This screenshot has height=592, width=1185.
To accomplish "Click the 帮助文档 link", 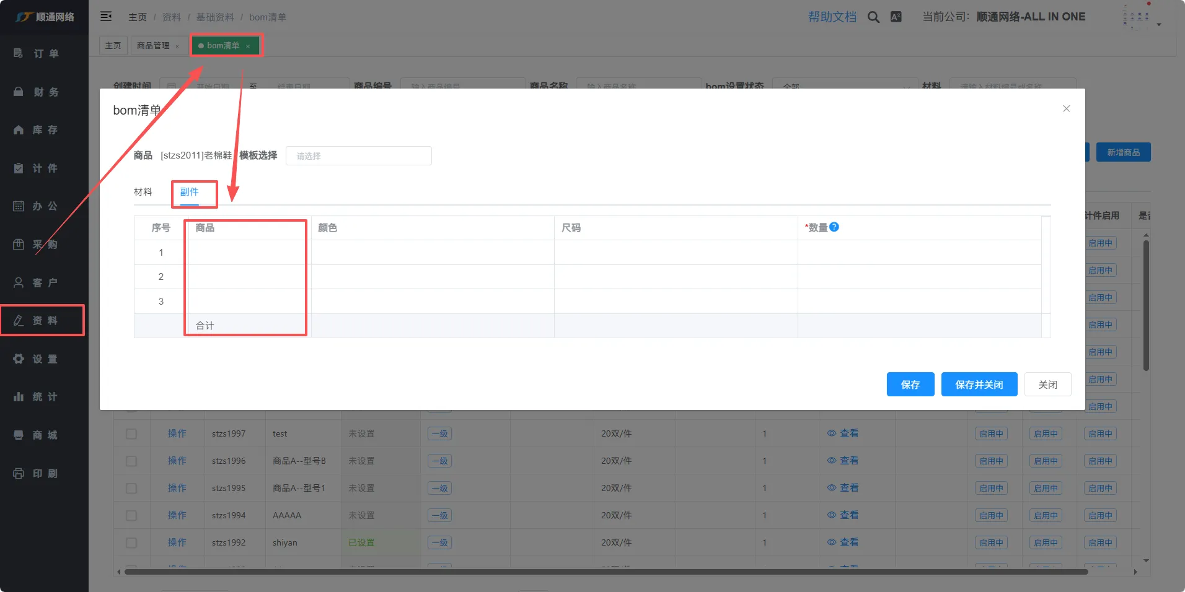I will (x=832, y=17).
